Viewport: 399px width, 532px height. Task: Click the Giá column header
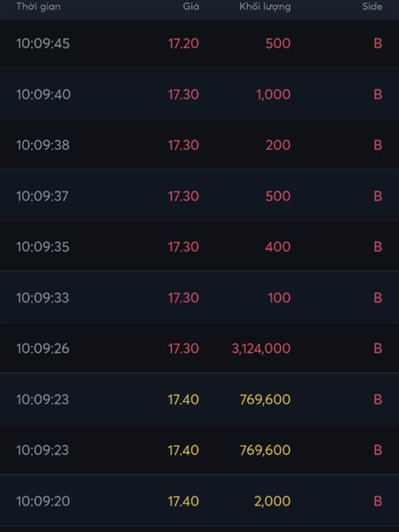point(191,7)
